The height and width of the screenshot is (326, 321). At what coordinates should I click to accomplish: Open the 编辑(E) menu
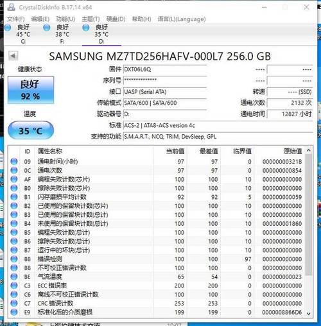pyautogui.click(x=40, y=19)
